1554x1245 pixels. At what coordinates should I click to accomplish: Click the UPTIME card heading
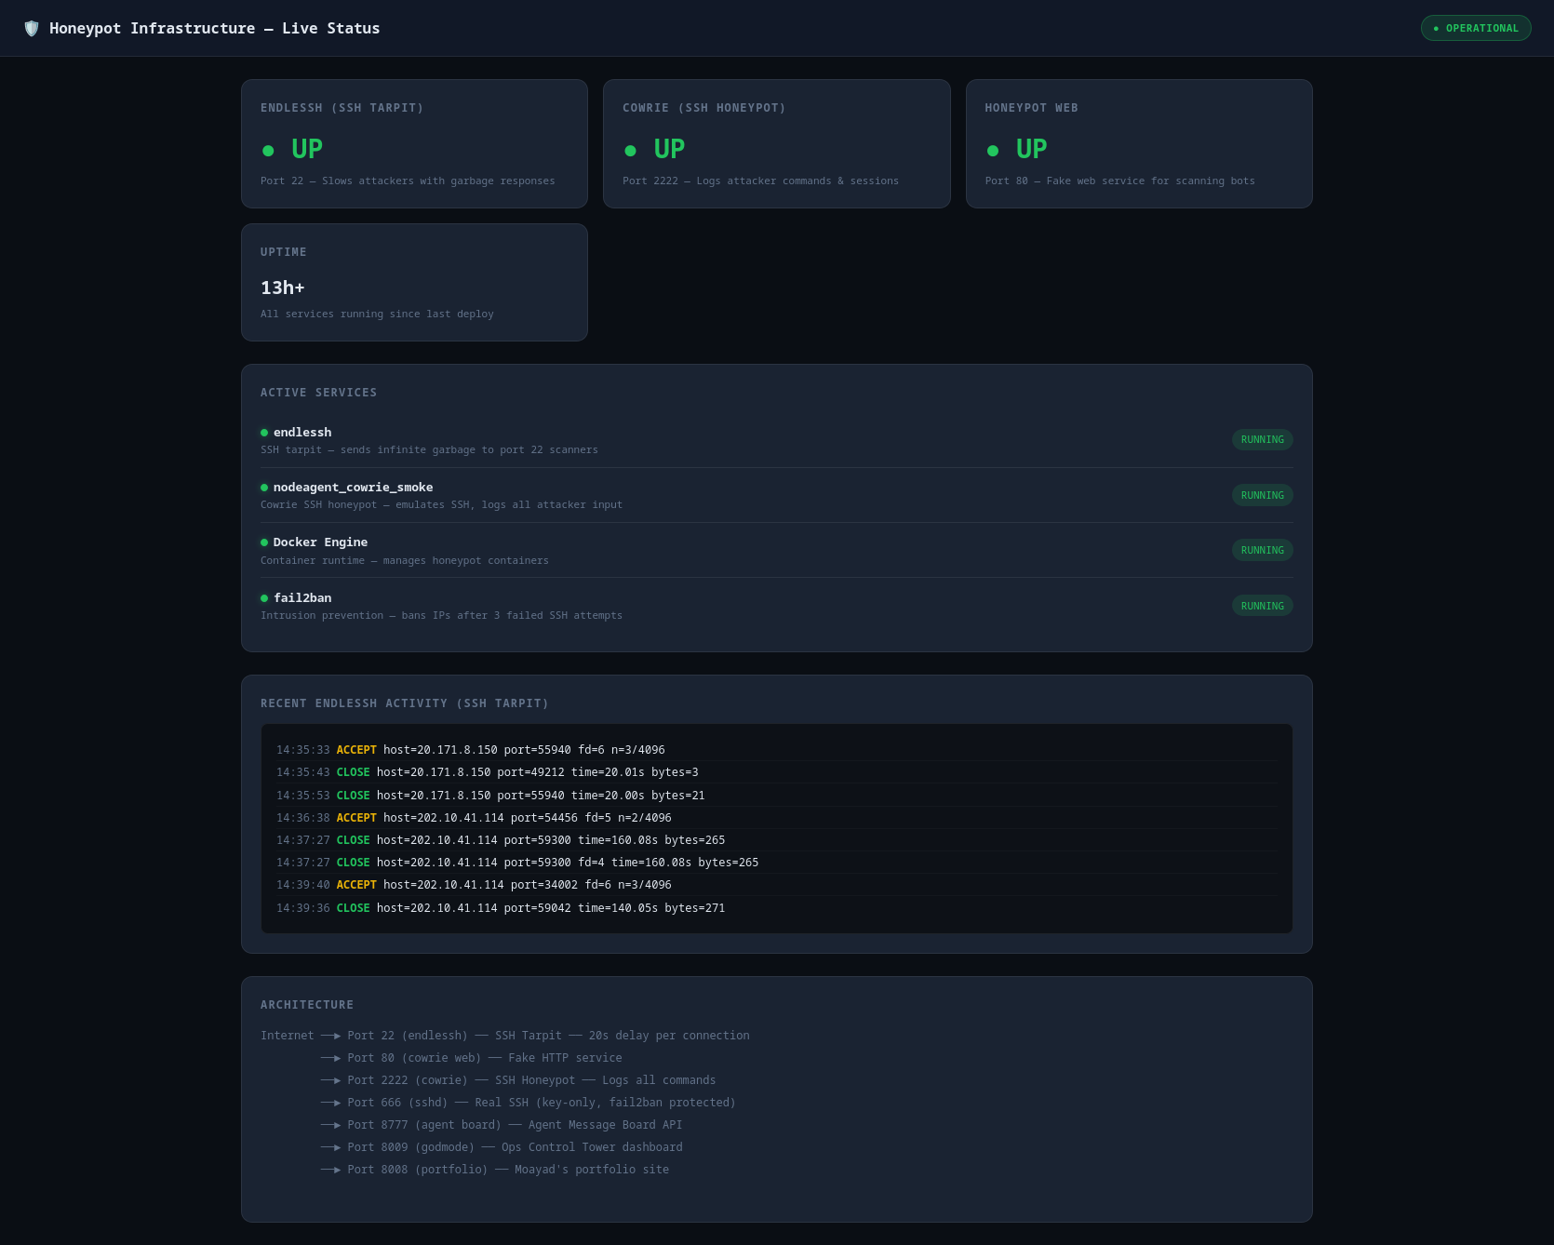tap(284, 252)
